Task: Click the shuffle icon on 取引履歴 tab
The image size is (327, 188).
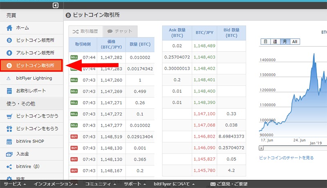Action: coord(76,32)
